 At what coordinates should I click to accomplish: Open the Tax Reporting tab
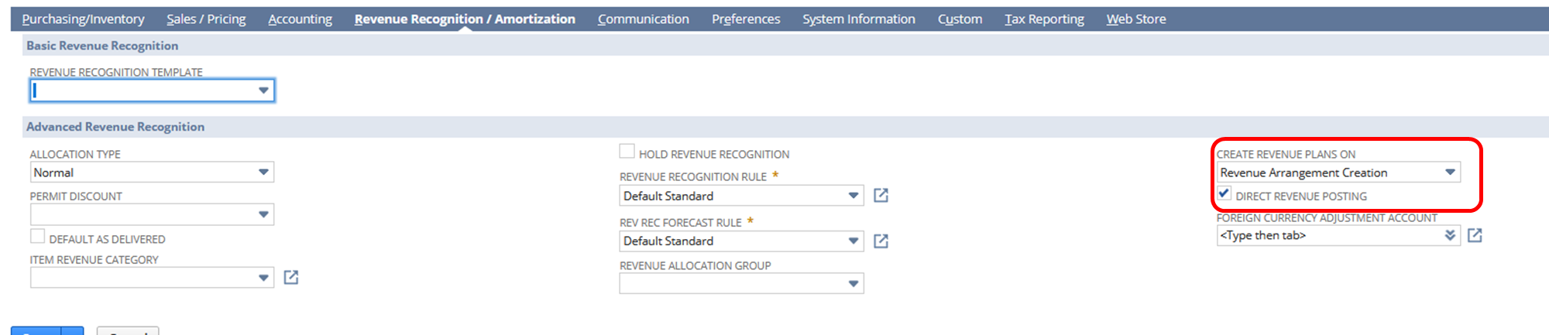click(1044, 19)
